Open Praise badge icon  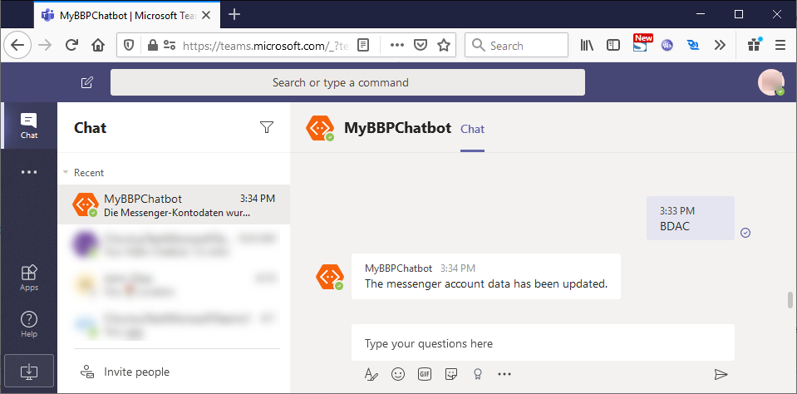[x=477, y=375]
